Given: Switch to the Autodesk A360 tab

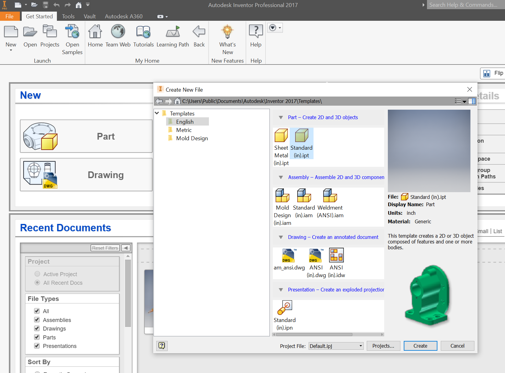Looking at the screenshot, I should (124, 16).
